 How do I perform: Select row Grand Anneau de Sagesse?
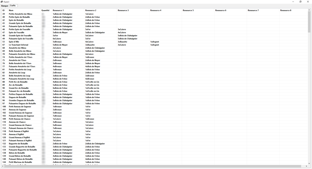pos(155,113)
